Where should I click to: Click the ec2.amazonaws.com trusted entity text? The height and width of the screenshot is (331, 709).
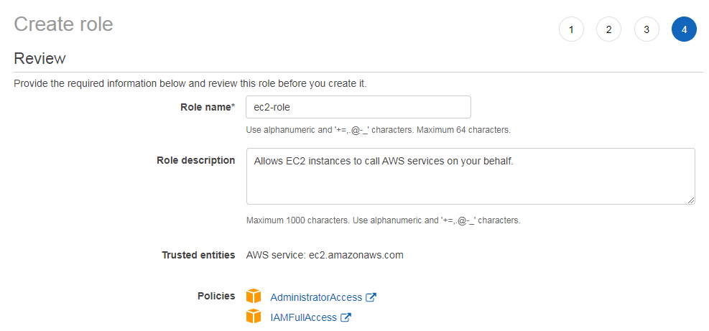click(x=356, y=255)
